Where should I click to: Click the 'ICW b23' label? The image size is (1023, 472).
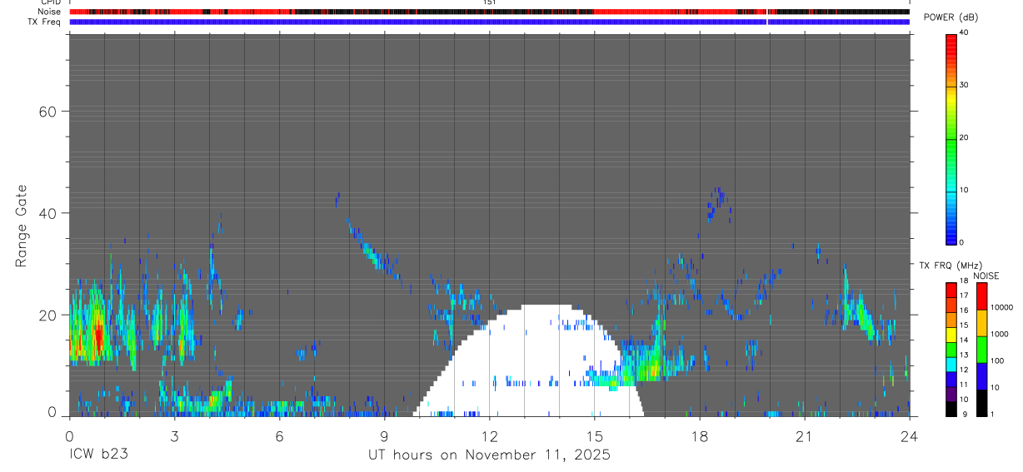pyautogui.click(x=98, y=455)
